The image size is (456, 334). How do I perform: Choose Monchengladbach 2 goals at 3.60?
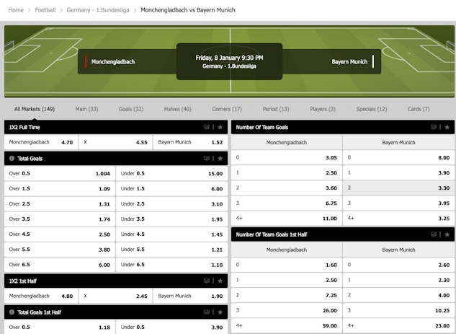click(x=287, y=188)
